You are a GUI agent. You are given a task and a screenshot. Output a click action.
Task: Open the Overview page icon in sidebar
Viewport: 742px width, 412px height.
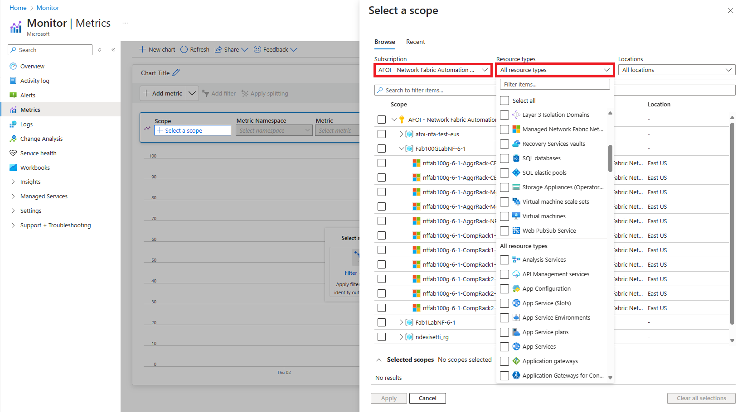point(13,66)
